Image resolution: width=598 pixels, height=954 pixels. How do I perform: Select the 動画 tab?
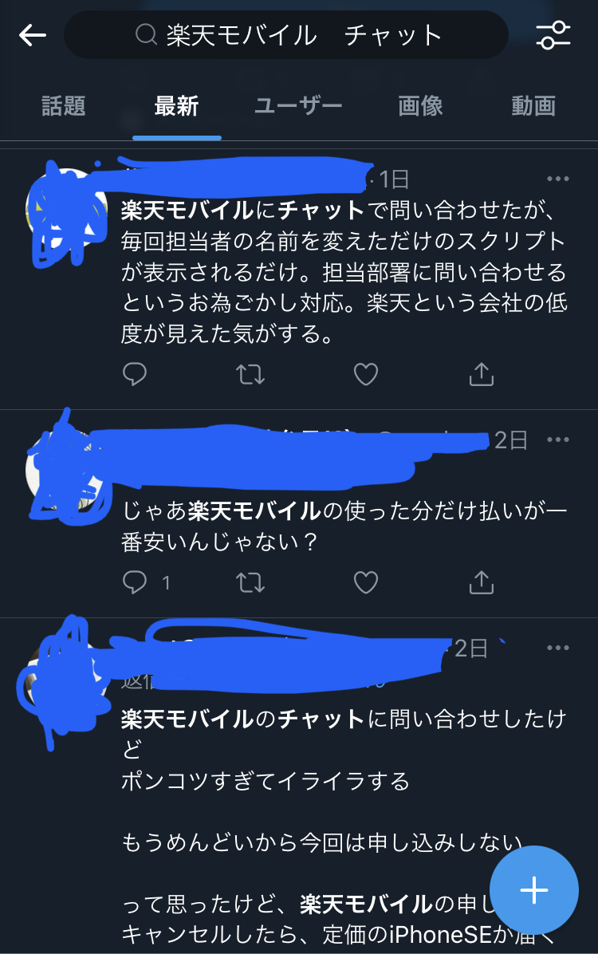[x=533, y=106]
